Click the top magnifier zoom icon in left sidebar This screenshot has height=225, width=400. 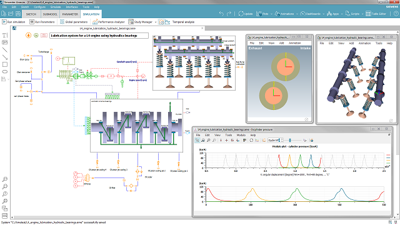point(4,179)
